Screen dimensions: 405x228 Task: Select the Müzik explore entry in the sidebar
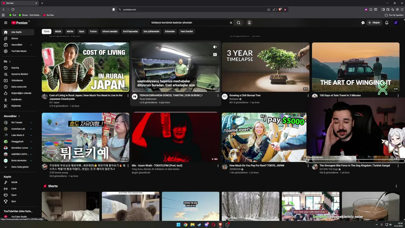pyautogui.click(x=18, y=182)
